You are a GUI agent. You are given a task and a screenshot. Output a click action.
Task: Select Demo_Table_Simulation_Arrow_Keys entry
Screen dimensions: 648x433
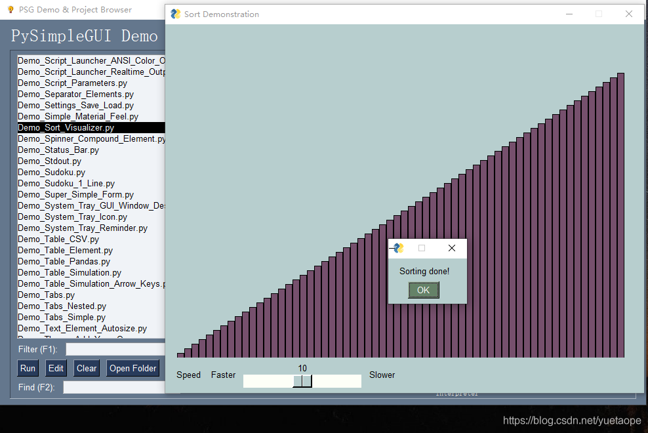(91, 283)
